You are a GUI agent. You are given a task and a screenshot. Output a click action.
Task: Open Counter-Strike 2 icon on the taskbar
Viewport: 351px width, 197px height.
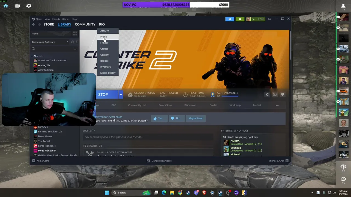pyautogui.click(x=244, y=193)
